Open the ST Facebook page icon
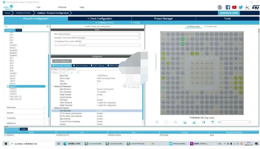The image size is (260, 149). click(228, 7)
